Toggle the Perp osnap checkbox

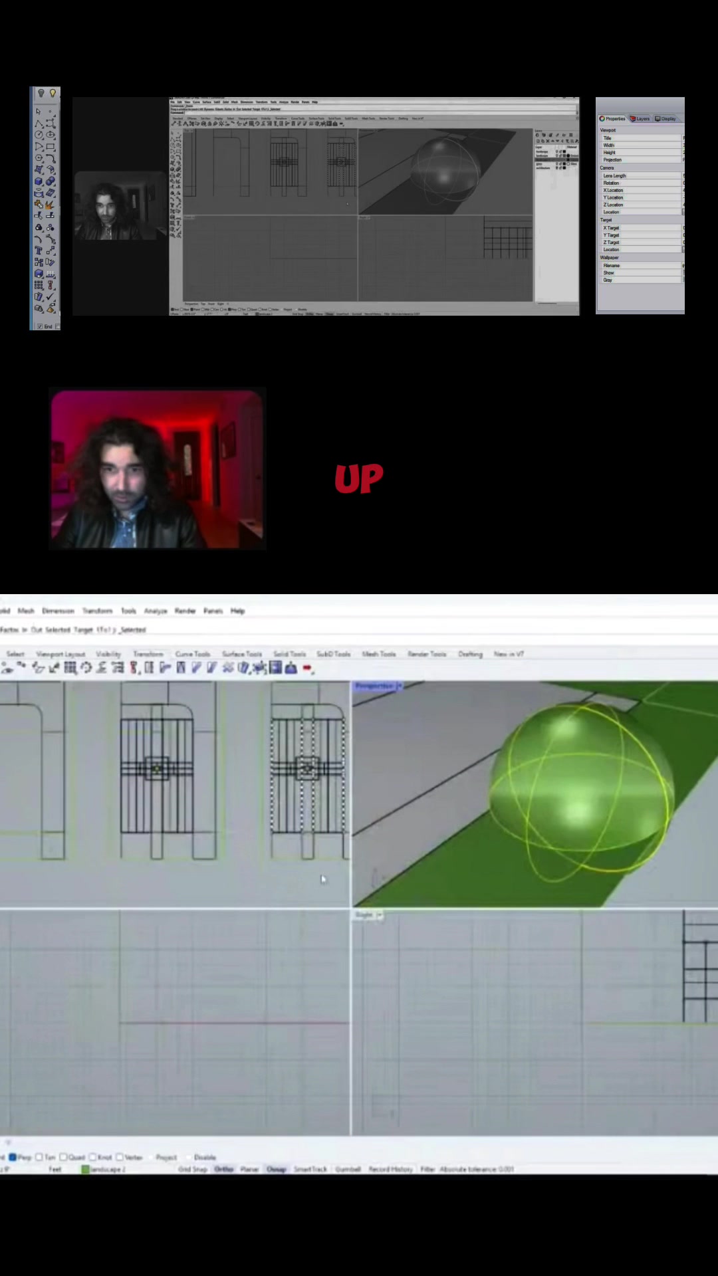(13, 1157)
